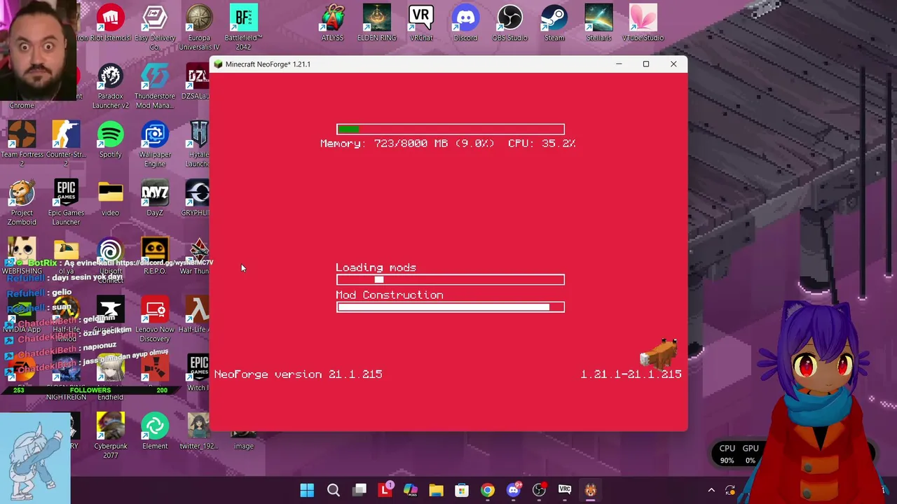The height and width of the screenshot is (504, 897).
Task: Click the 'NeoForge version 21.1.215' text
Action: [x=298, y=374]
